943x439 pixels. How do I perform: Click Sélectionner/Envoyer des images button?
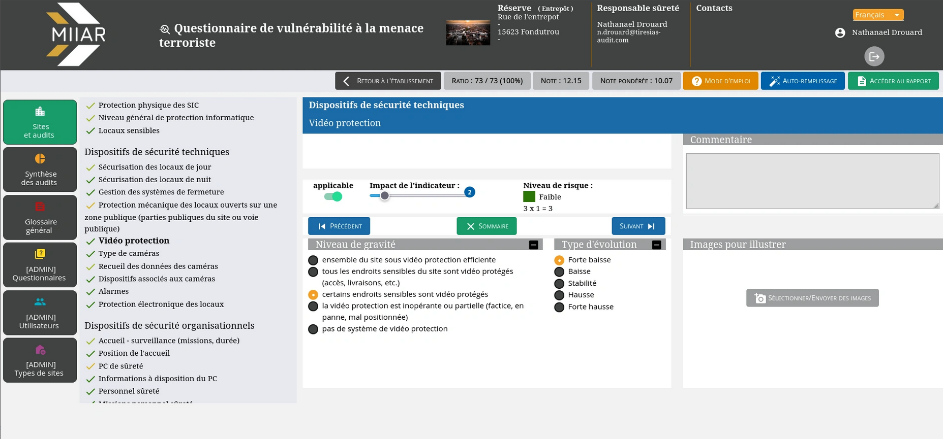click(x=812, y=298)
